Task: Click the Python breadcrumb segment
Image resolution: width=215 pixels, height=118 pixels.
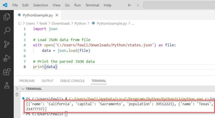Action: 80,23
